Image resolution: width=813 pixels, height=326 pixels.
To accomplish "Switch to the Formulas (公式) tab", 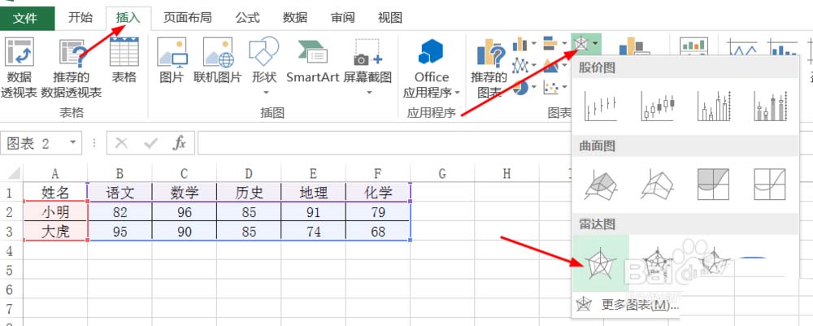I will tap(247, 18).
